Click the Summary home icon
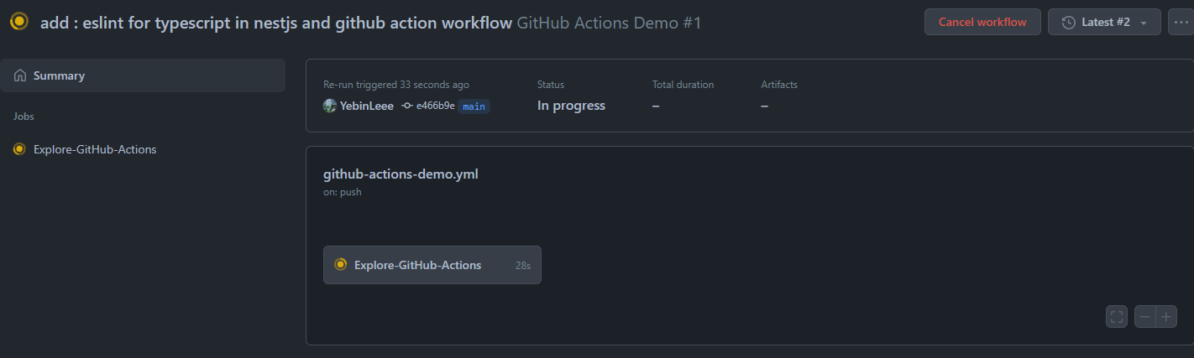The image size is (1194, 358). 20,75
